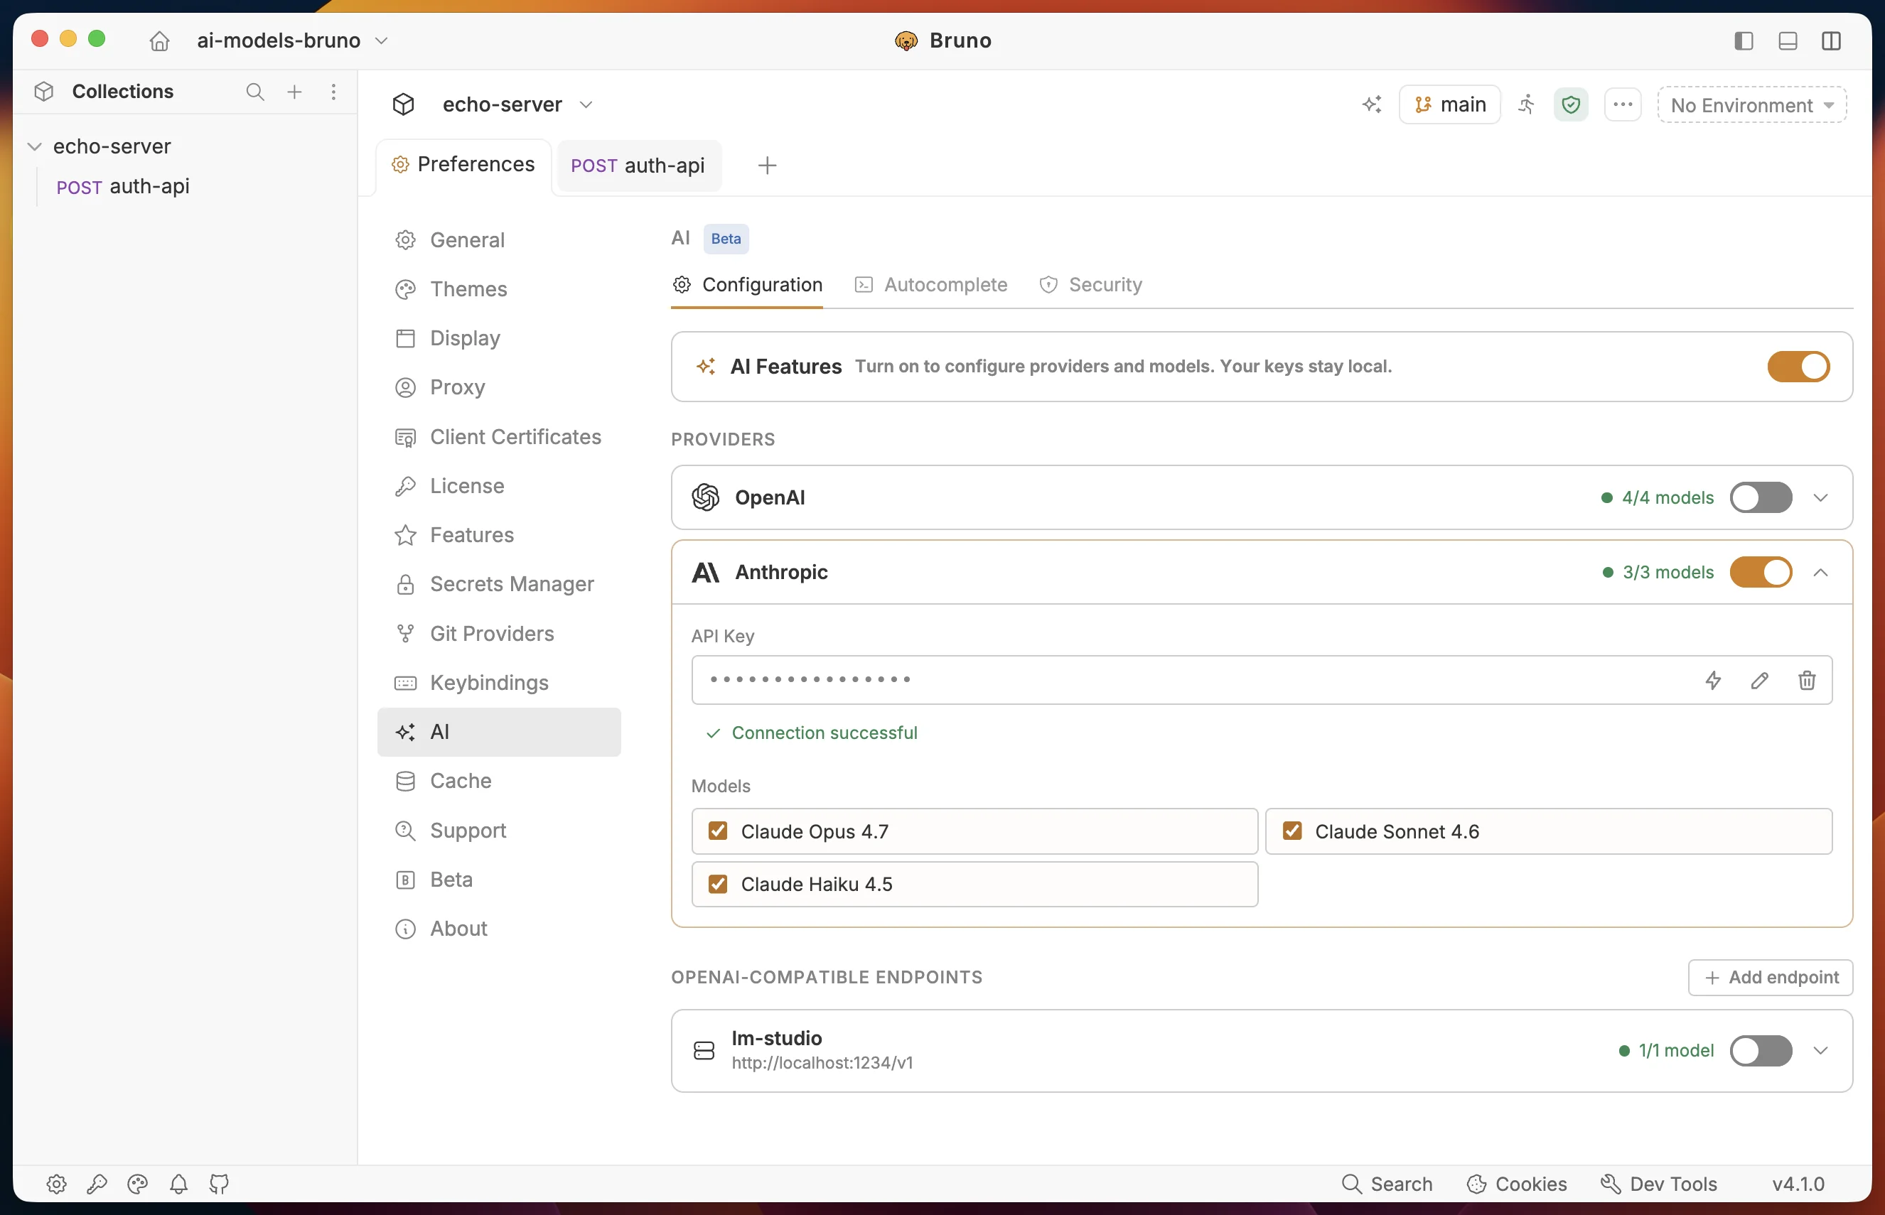The image size is (1885, 1215).
Task: Open the collection runner icon
Action: (1527, 104)
